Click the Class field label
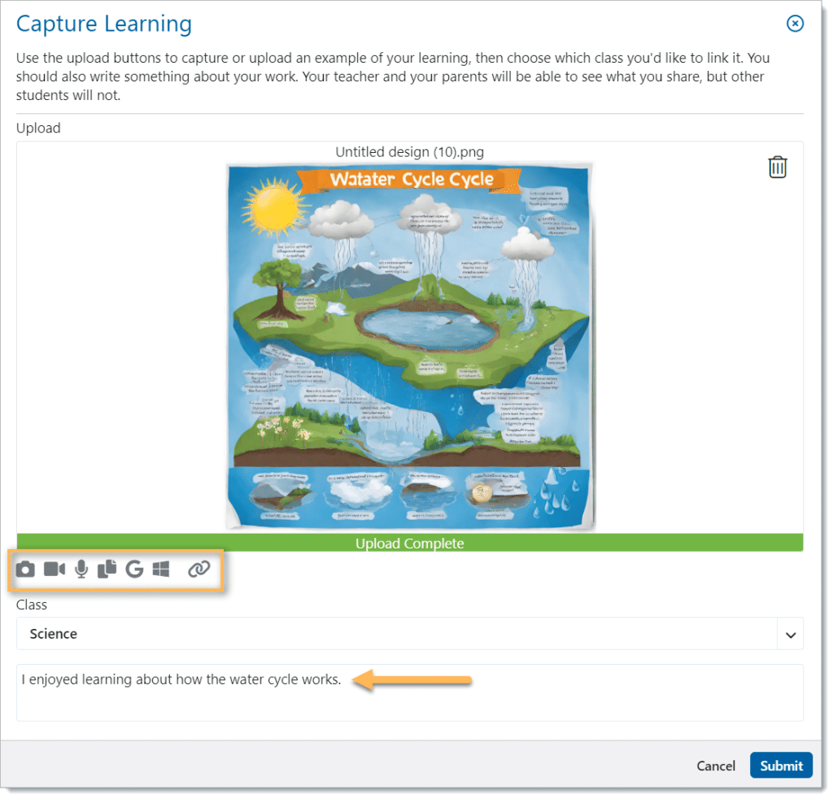 click(x=32, y=605)
